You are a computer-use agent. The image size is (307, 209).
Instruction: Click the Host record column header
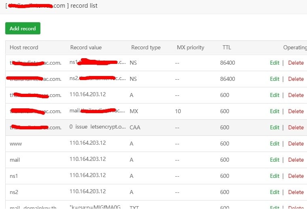click(24, 47)
